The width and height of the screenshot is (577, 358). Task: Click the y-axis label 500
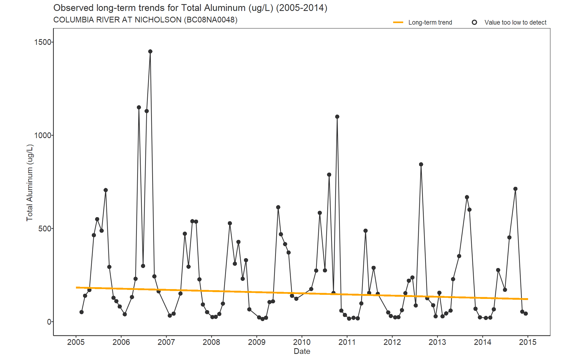coord(45,229)
